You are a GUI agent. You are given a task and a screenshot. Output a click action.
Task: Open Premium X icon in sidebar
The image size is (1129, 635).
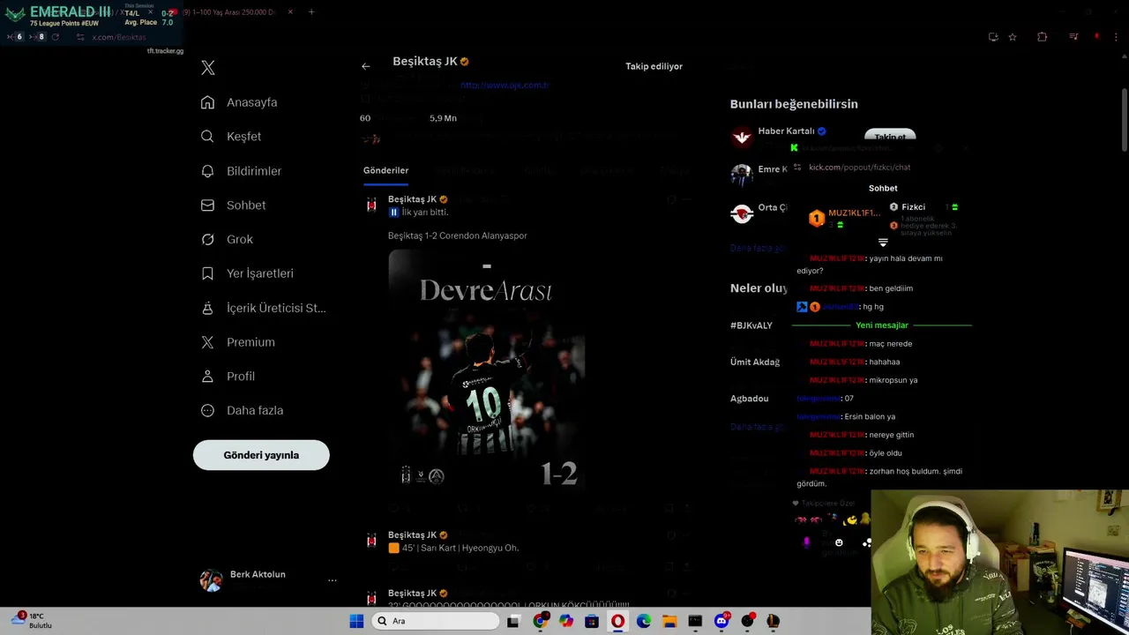coord(207,342)
